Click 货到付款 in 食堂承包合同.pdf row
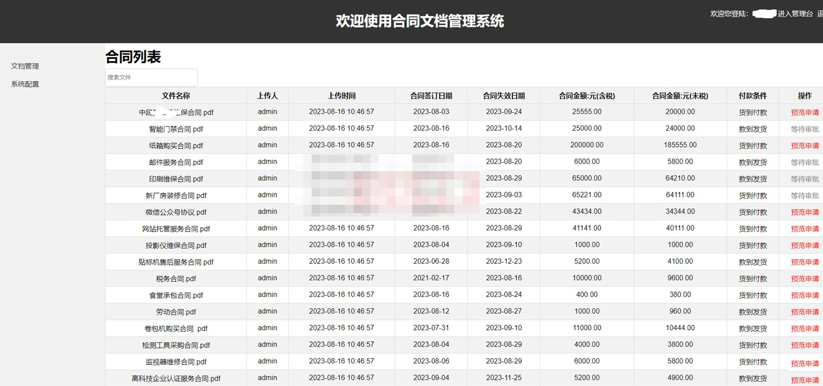Image resolution: width=823 pixels, height=386 pixels. click(x=753, y=295)
